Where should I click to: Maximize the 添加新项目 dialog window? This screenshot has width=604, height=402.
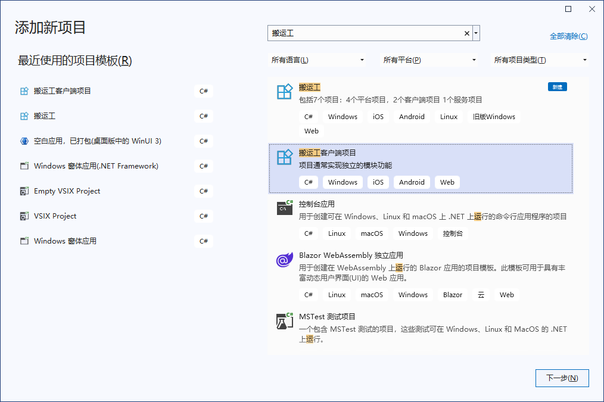pyautogui.click(x=568, y=9)
